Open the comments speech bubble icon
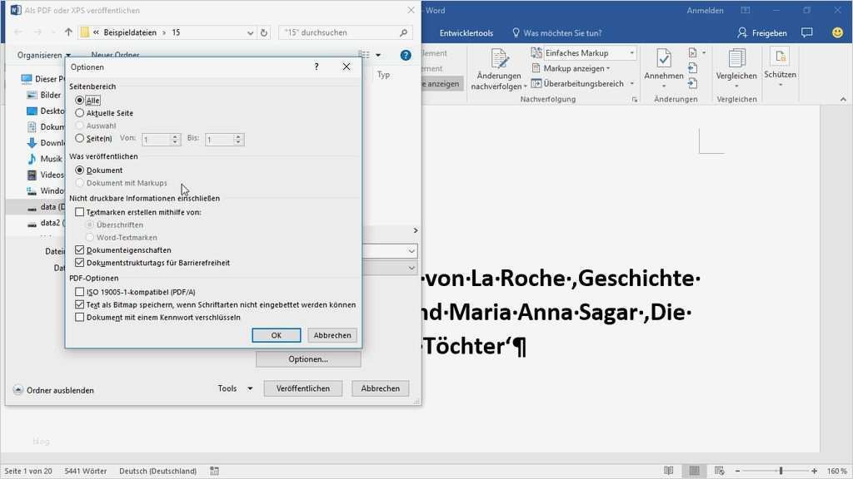The height and width of the screenshot is (479, 853). click(x=807, y=32)
